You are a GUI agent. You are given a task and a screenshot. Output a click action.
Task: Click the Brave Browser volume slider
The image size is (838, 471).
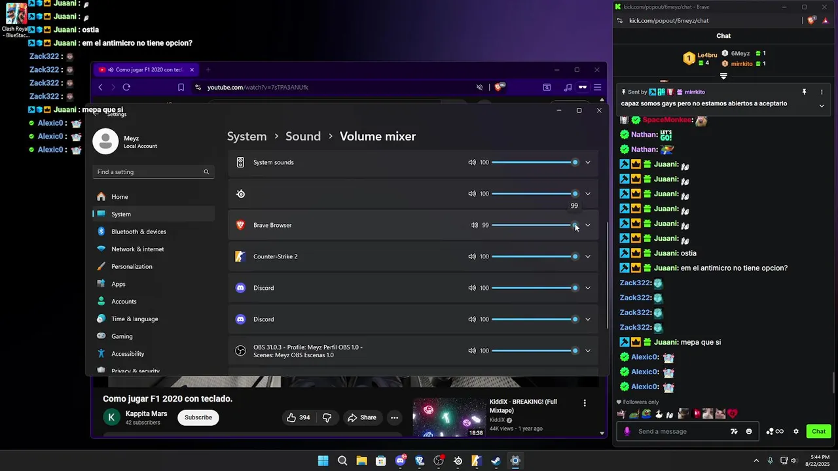(x=535, y=225)
